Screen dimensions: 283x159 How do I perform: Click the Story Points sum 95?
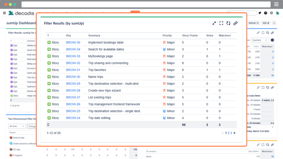(x=184, y=125)
